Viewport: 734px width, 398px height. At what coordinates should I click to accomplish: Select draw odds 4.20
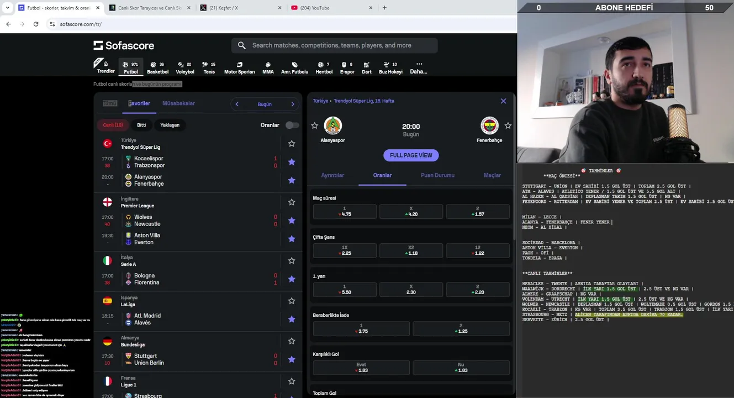click(x=411, y=212)
